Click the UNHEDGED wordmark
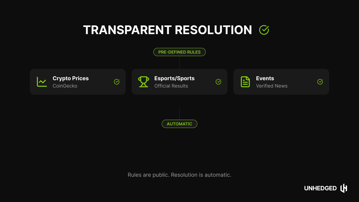Image resolution: width=359 pixels, height=202 pixels. (x=321, y=188)
